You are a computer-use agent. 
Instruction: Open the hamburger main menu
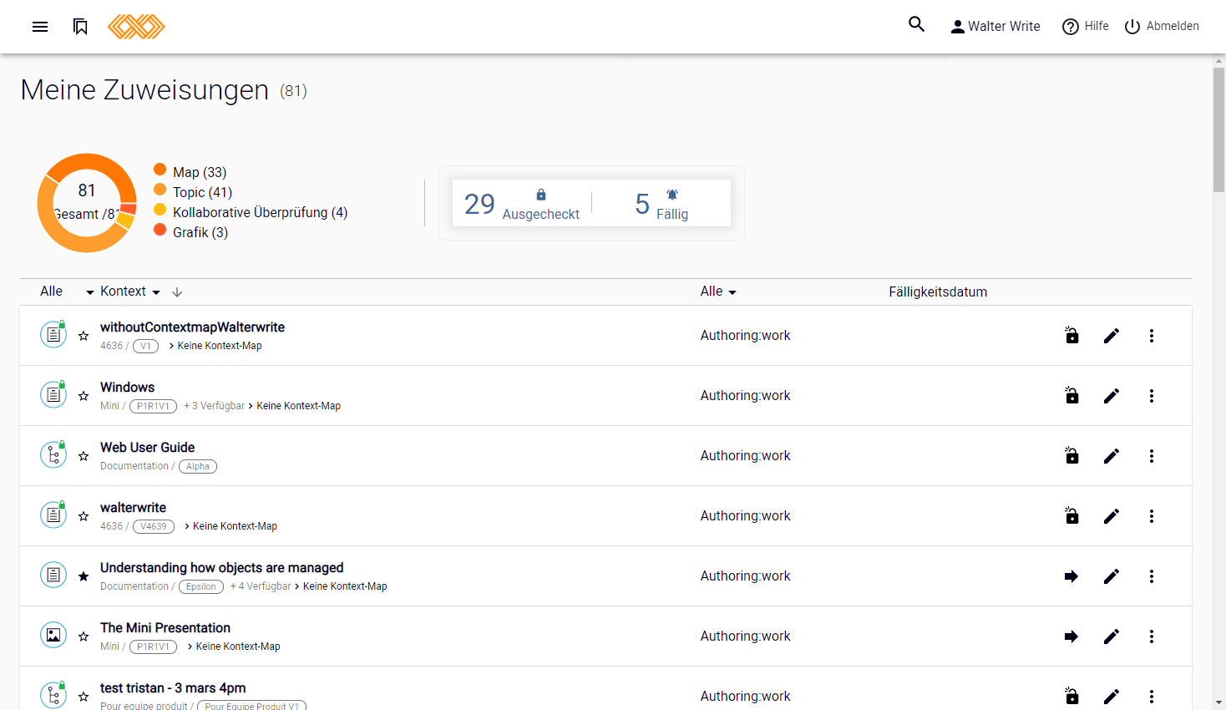(x=40, y=27)
